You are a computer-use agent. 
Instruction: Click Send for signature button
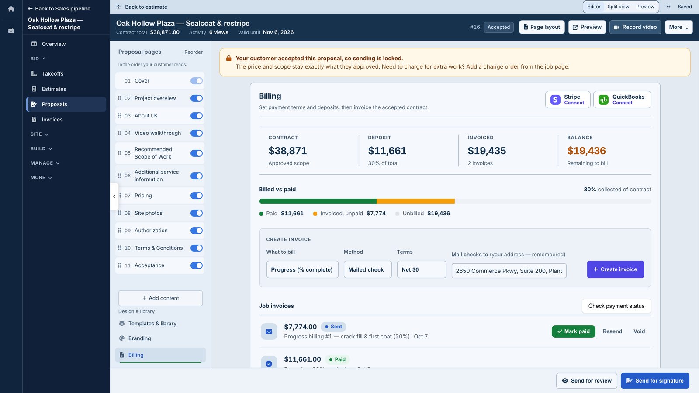(655, 381)
